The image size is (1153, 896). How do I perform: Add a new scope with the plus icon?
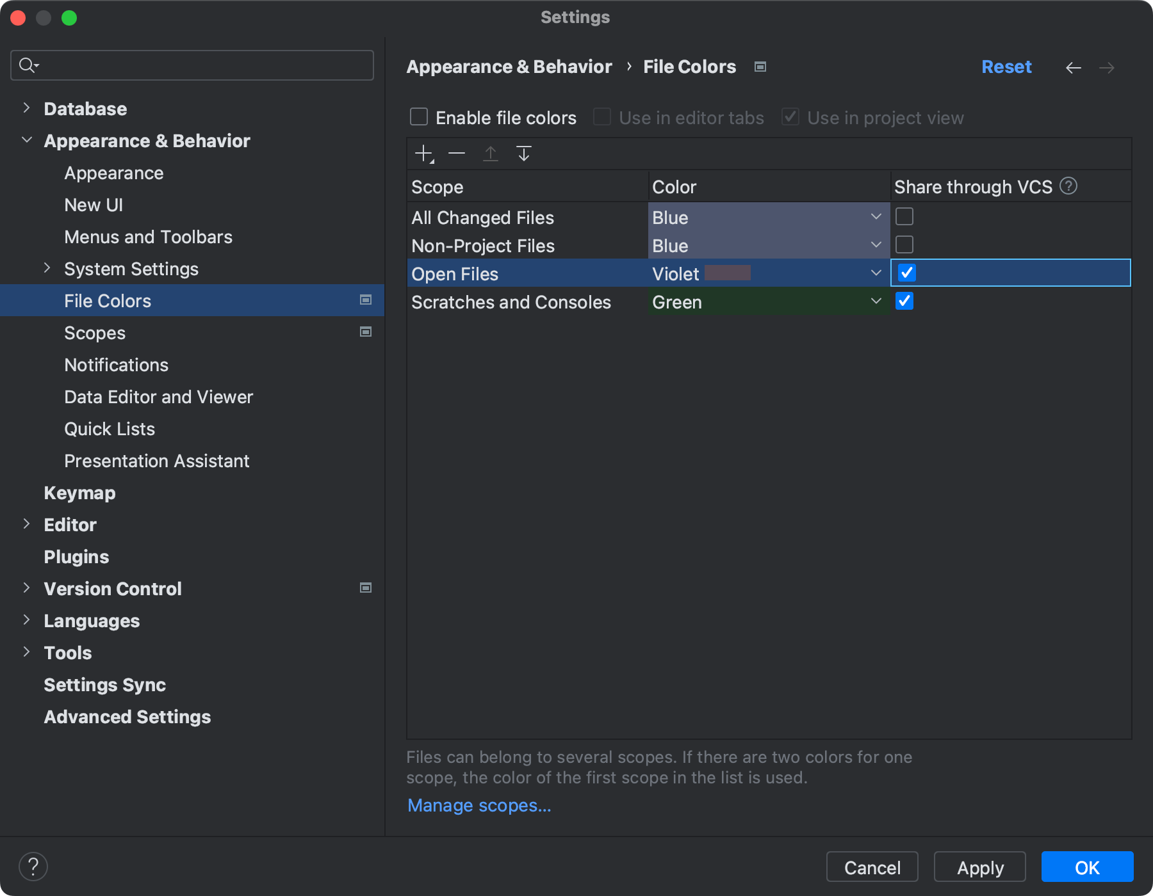point(424,154)
